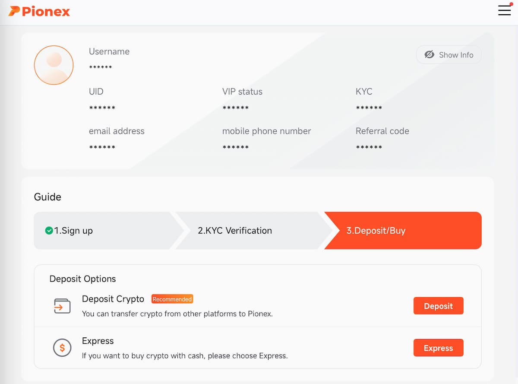Click the masked email address value
518x384 pixels.
102,147
